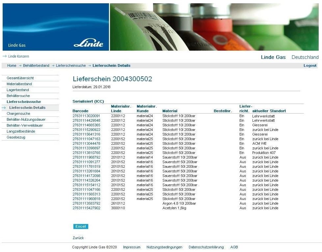Viewport: 322px width, 252px height.
Task: Open Behälterbestand in the breadcrumb
Action: coord(36,65)
